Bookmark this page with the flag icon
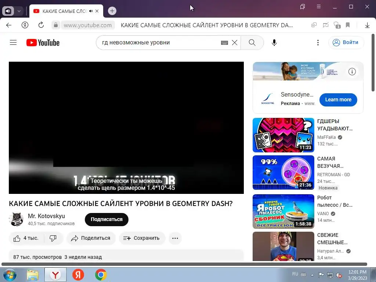Viewport: 376px width, 282px height. [348, 25]
